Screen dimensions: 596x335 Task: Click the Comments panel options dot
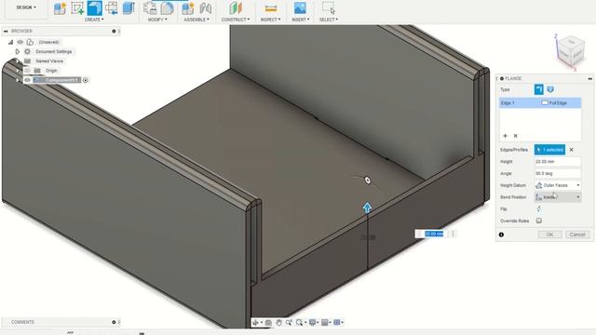click(114, 322)
